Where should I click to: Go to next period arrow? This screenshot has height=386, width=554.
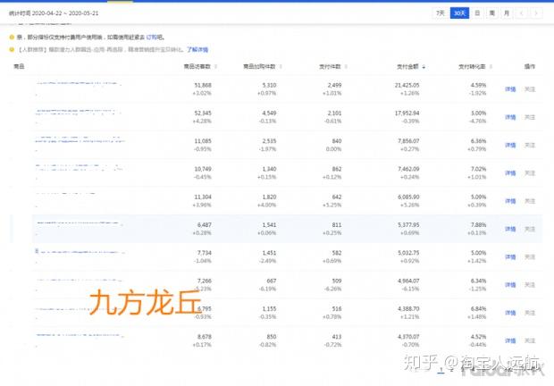pos(536,13)
